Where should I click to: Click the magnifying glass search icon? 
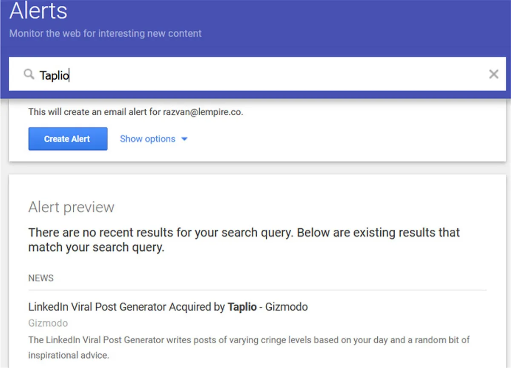[x=29, y=74]
